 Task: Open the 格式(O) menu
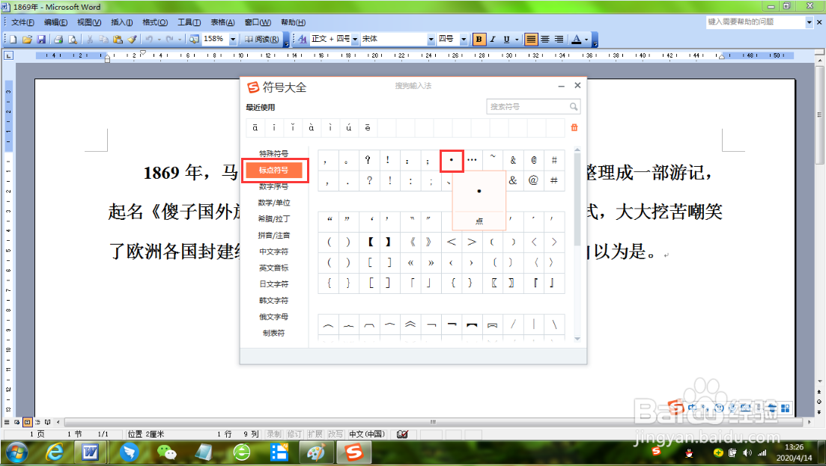(x=155, y=22)
